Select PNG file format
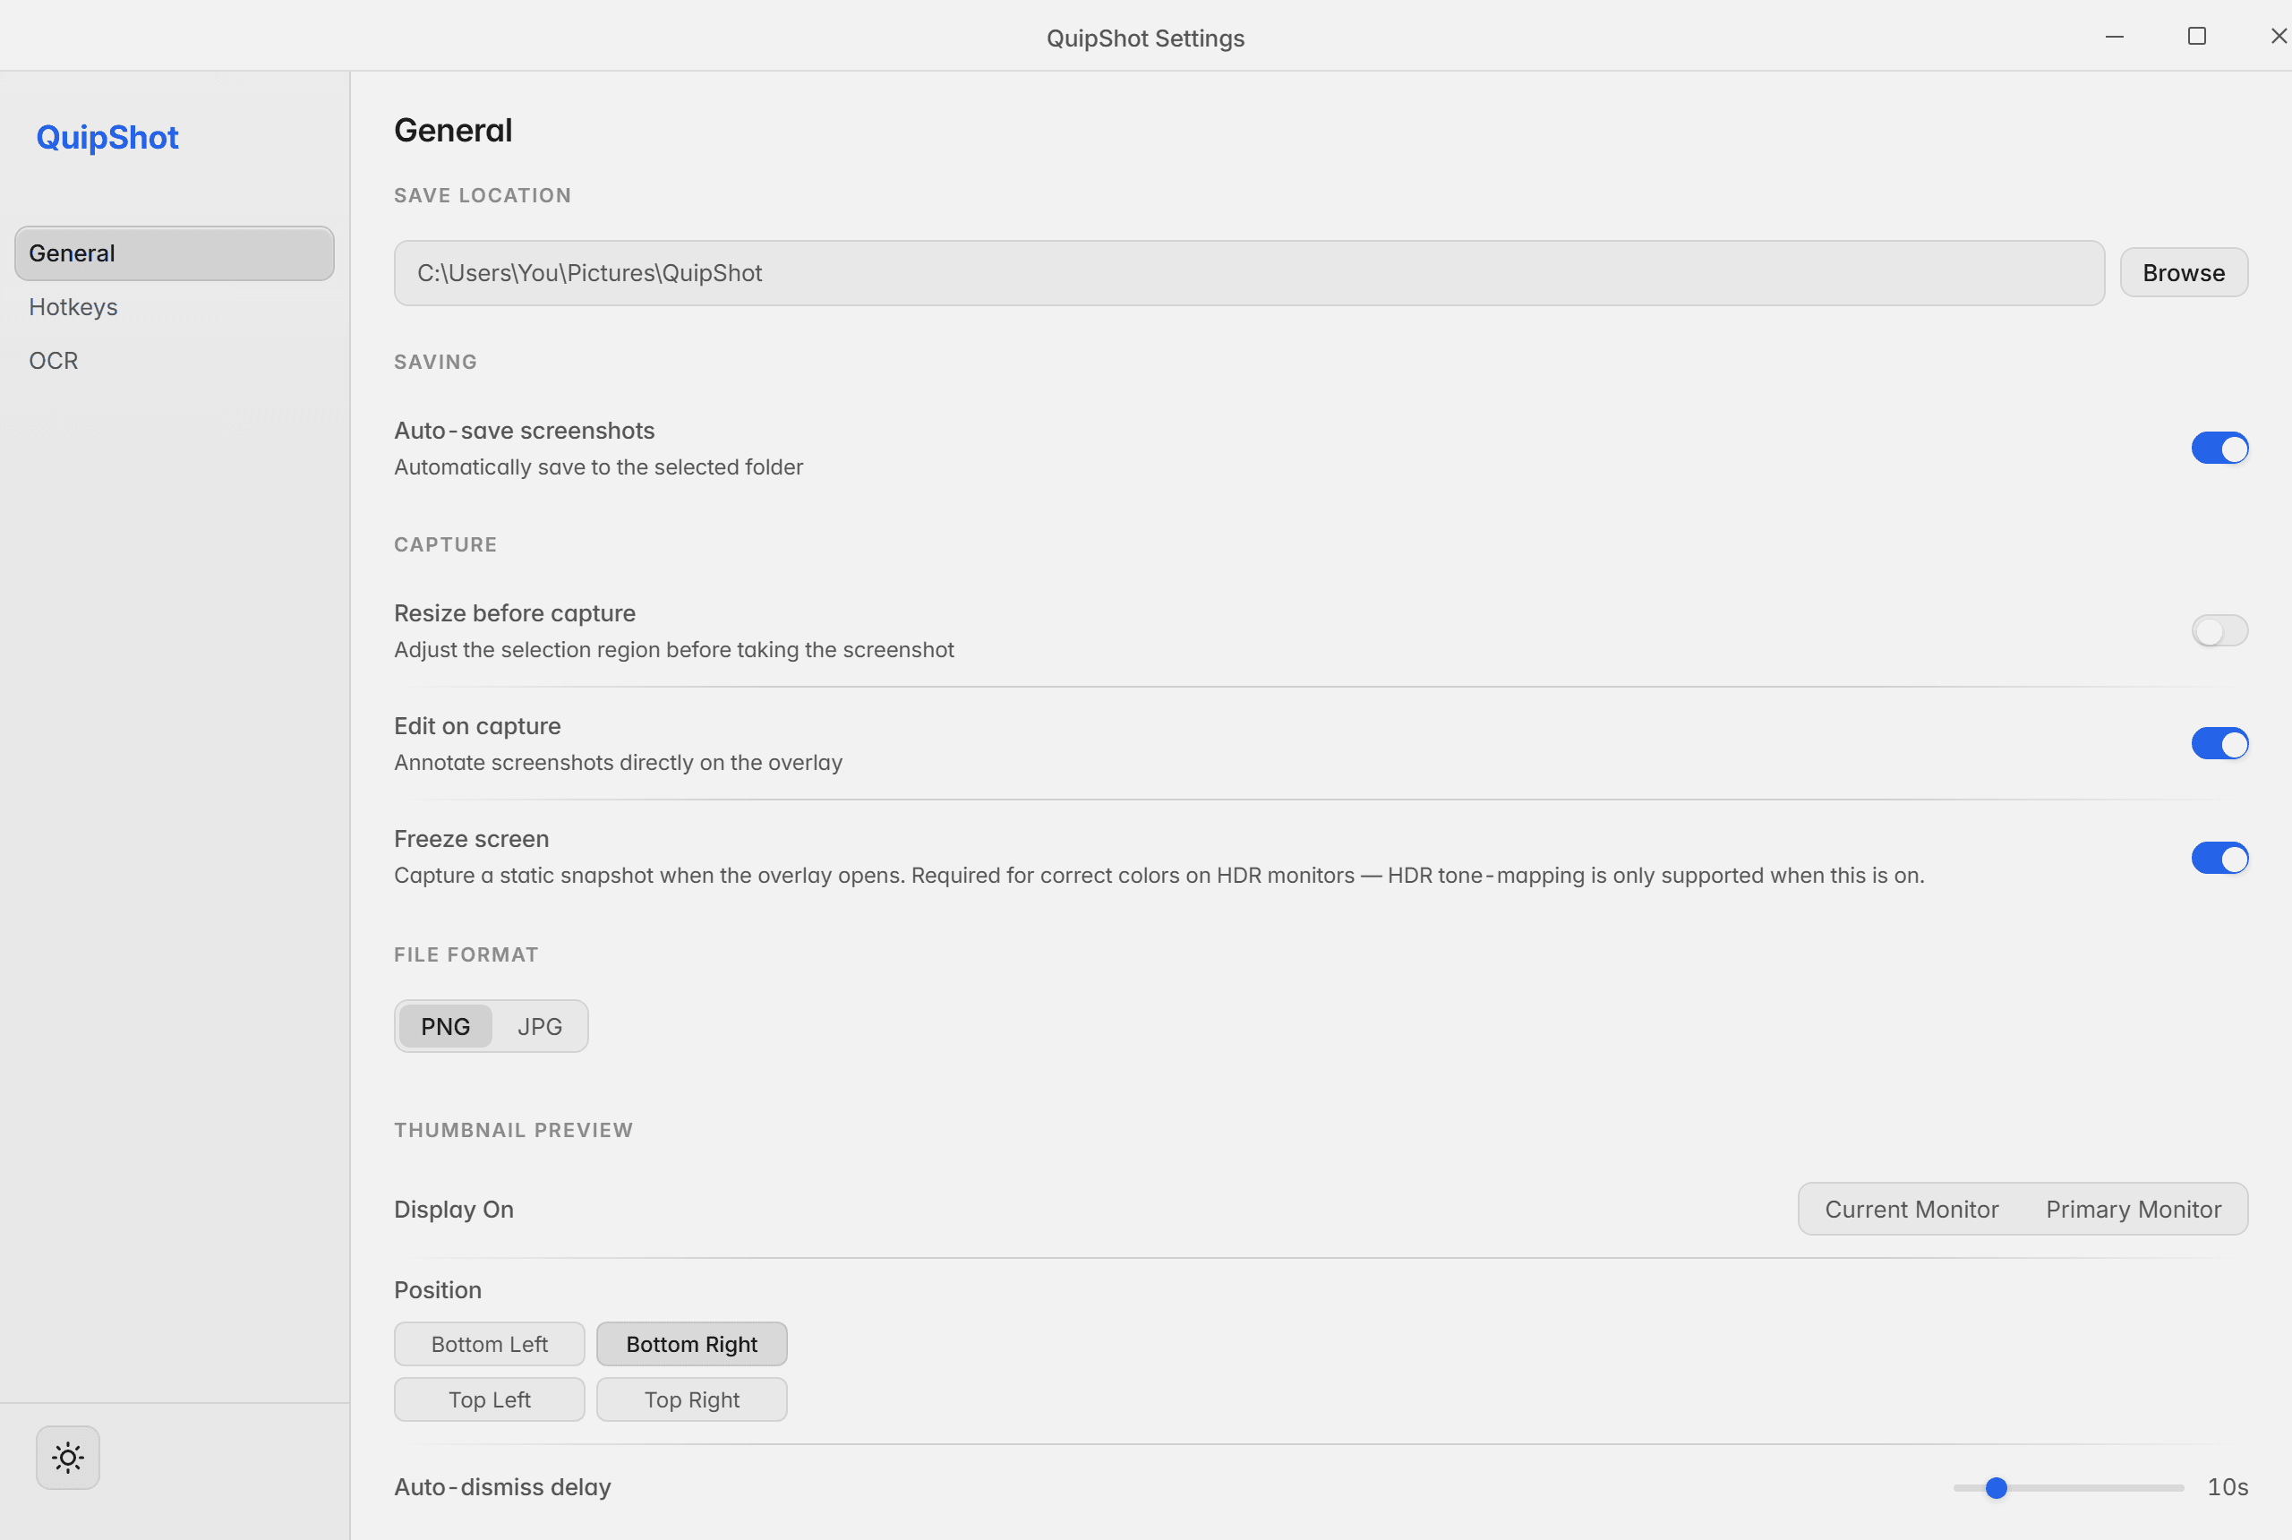Screen dimensions: 2292x1540 (445, 1026)
